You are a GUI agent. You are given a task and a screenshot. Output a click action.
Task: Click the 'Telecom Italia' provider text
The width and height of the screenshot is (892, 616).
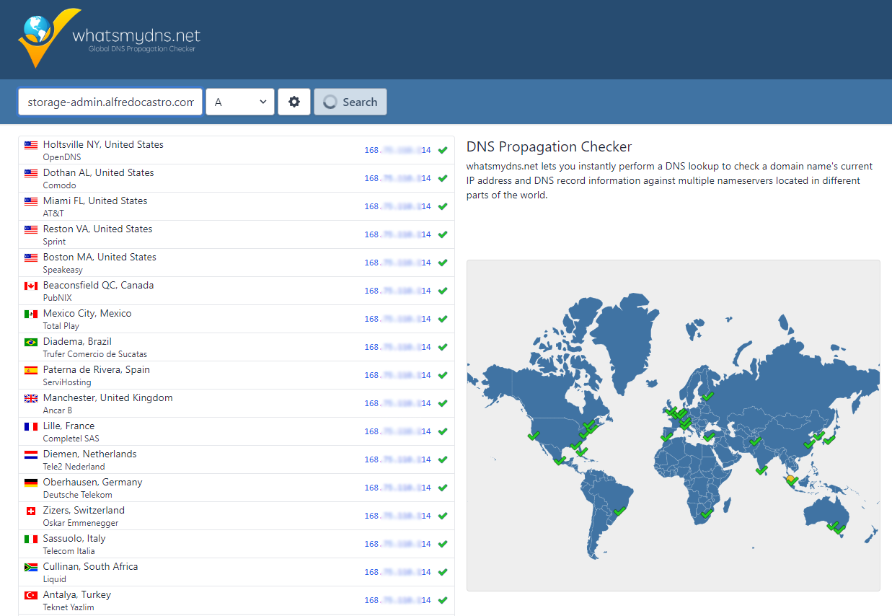[69, 551]
